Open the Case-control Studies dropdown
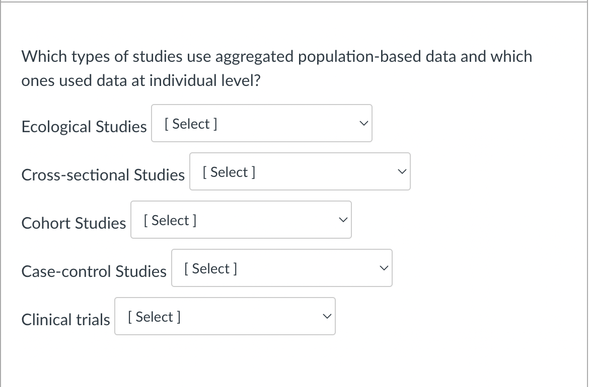Image resolution: width=589 pixels, height=387 pixels. point(281,268)
